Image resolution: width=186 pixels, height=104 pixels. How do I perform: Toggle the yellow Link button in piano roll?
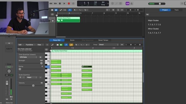[x=71, y=45]
